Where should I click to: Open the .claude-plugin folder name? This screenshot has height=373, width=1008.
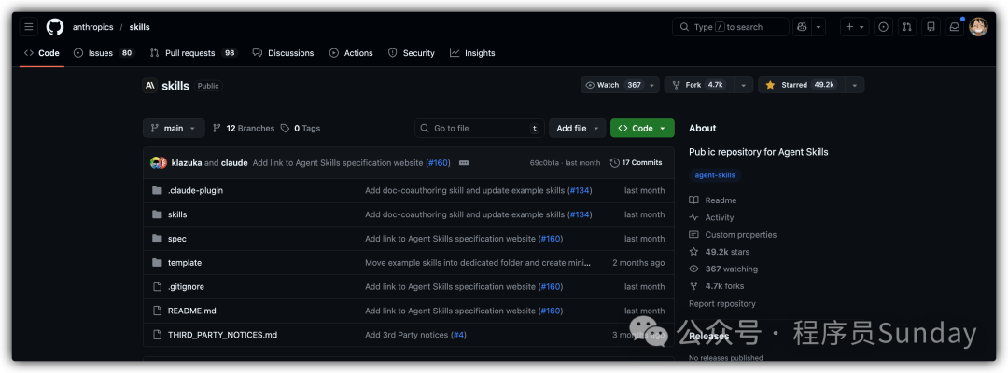click(x=195, y=190)
